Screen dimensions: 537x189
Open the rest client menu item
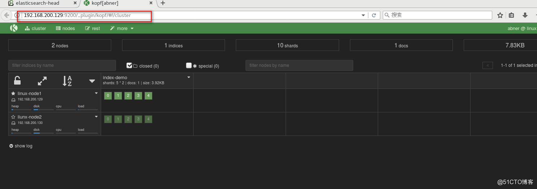(92, 28)
